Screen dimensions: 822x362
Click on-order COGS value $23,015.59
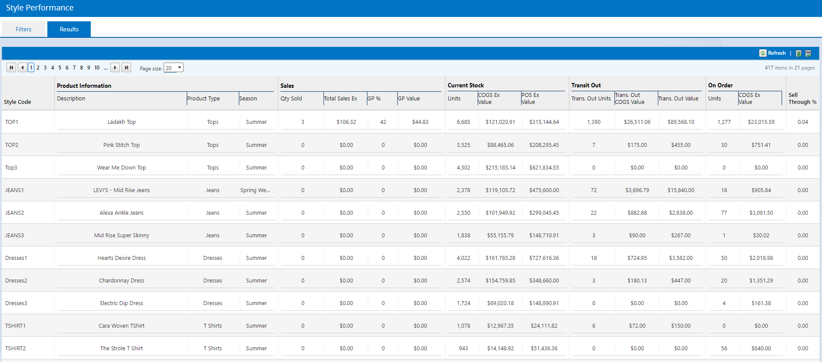(x=761, y=122)
